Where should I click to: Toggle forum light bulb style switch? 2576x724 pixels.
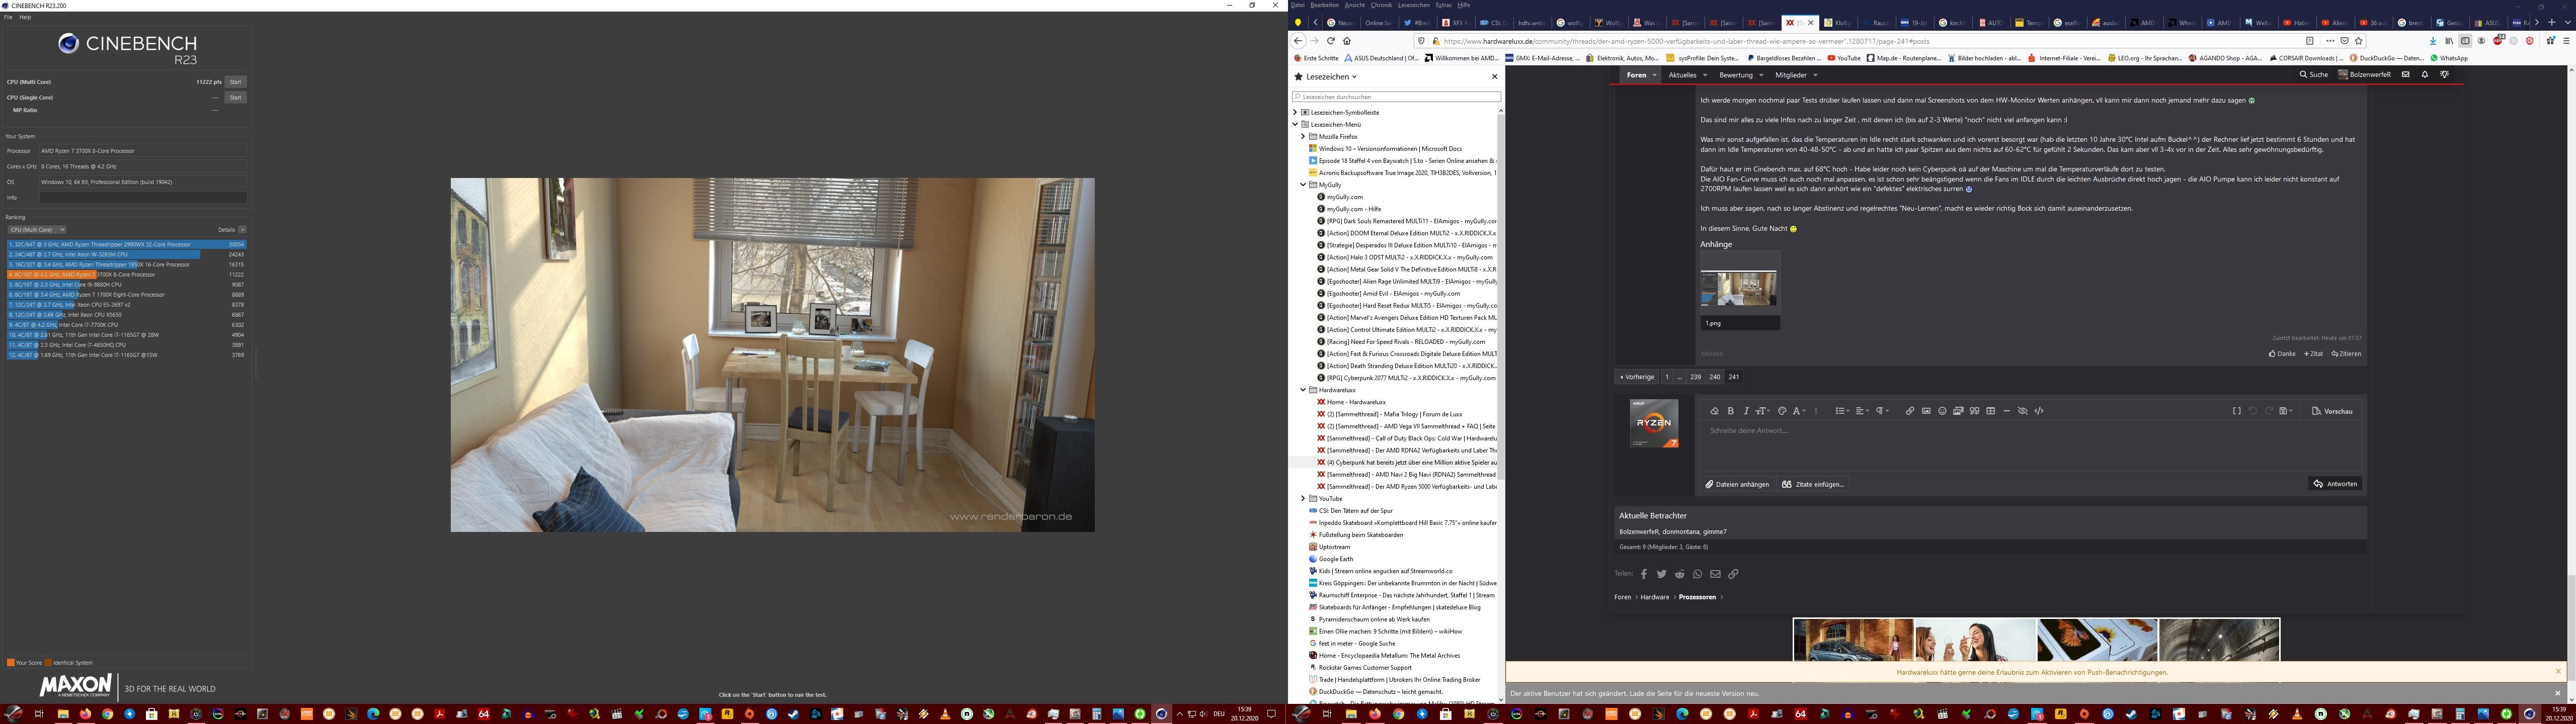pos(2444,74)
